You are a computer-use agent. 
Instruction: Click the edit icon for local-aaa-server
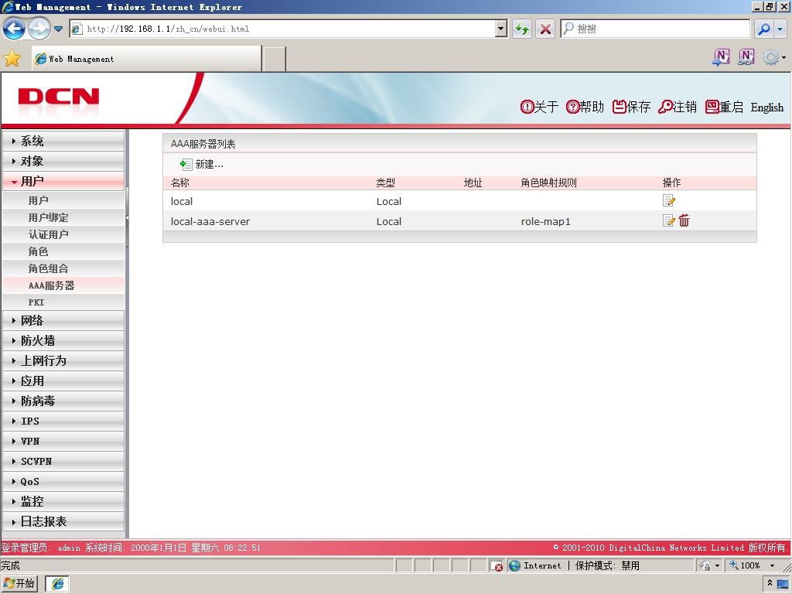[x=669, y=220]
